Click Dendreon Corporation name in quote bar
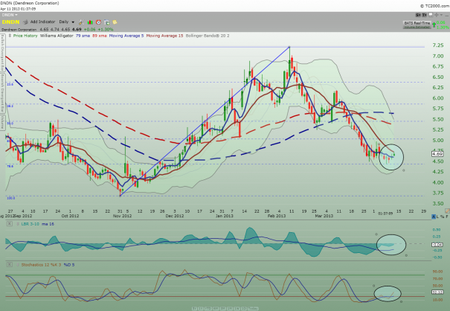Viewport: 450px width, 311px height. tap(19, 29)
